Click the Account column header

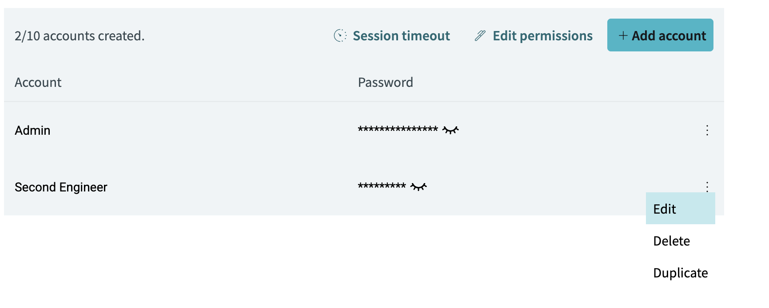(x=38, y=82)
